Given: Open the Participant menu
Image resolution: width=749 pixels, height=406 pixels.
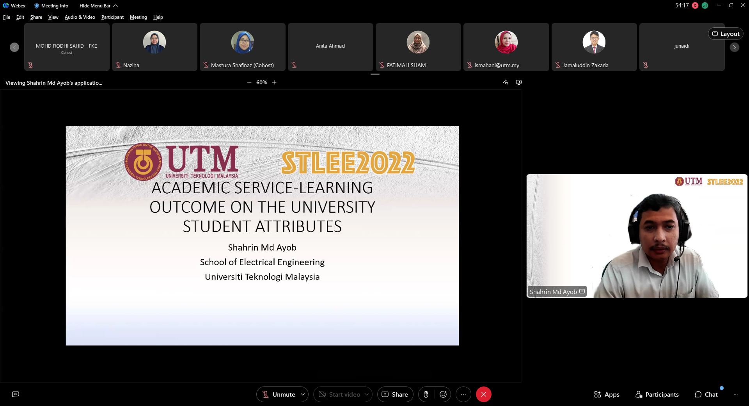Looking at the screenshot, I should pos(112,17).
